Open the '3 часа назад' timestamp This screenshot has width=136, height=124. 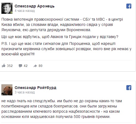25,92
